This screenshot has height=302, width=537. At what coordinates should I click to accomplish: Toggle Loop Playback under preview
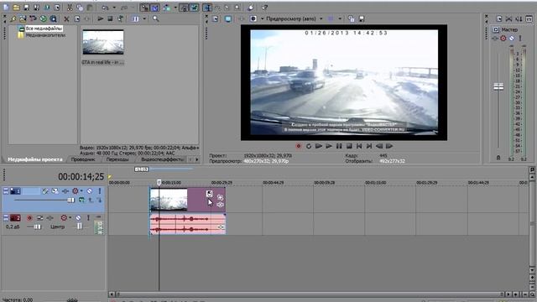click(x=309, y=146)
